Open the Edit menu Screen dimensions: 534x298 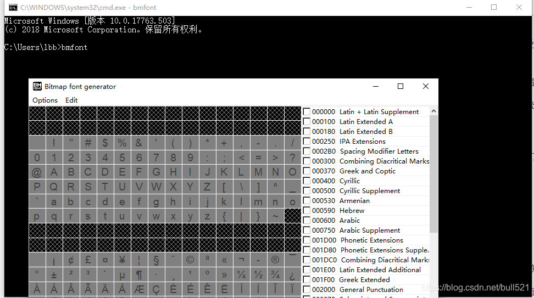click(x=71, y=100)
